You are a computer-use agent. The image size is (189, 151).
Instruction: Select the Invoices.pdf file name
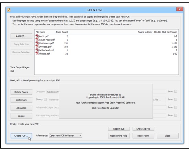pyautogui.click(x=45, y=47)
